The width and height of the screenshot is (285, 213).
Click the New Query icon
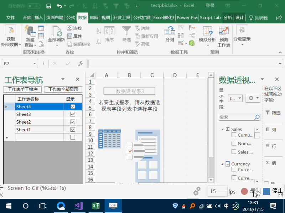click(x=30, y=31)
